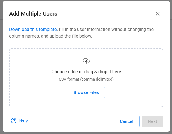172x134 pixels.
Task: Click the 'Files' word on the Browse button
Action: tap(94, 92)
